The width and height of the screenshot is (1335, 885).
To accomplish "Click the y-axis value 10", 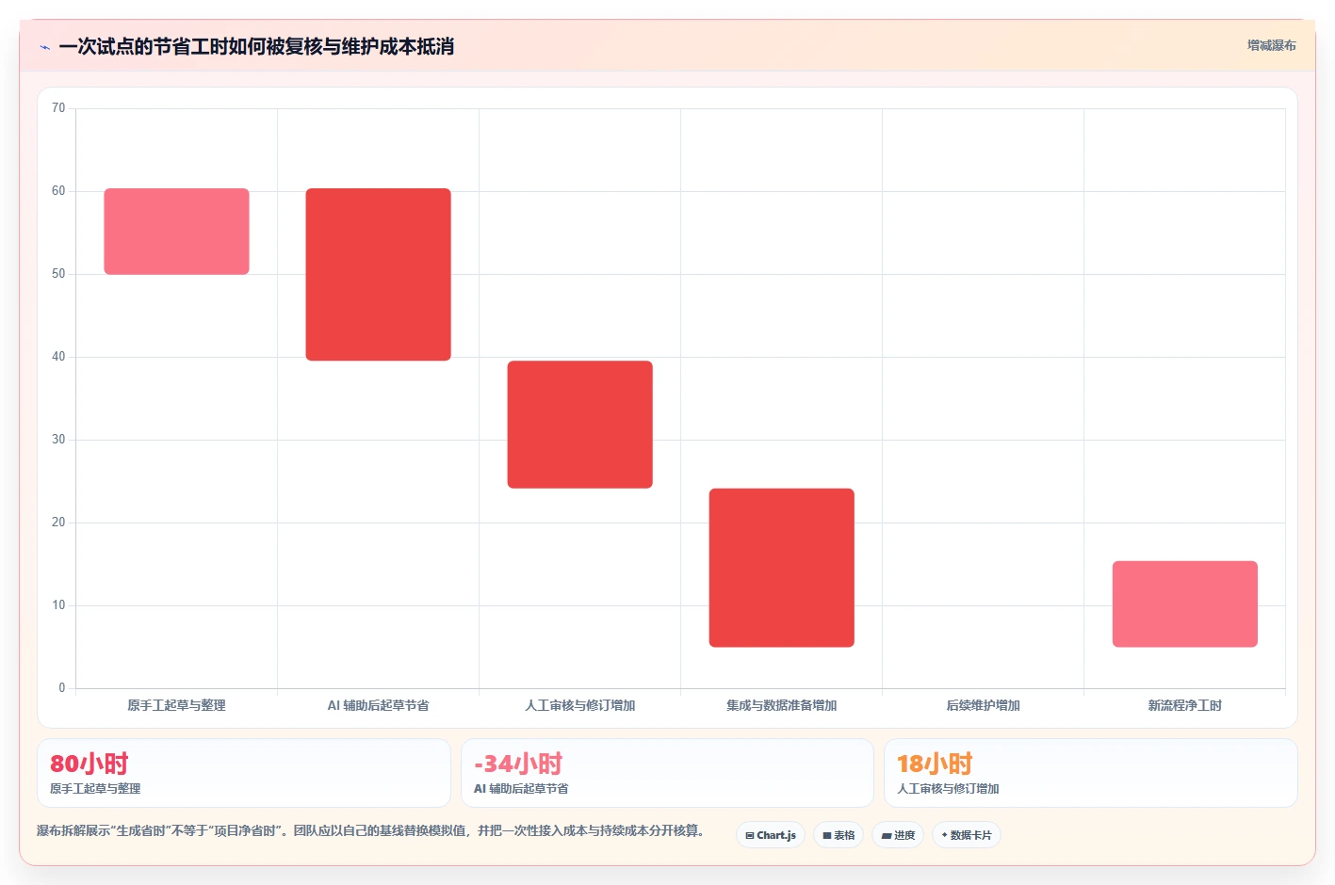I will tap(58, 605).
